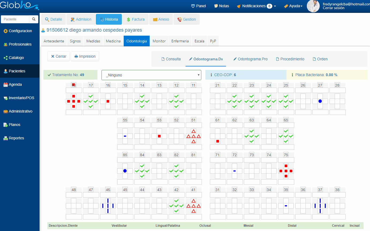Toggle red square on tooth 53
370x231 pixels.
click(x=159, y=136)
